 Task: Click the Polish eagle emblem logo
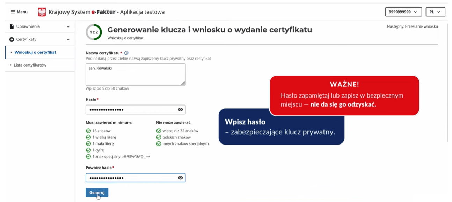(42, 11)
